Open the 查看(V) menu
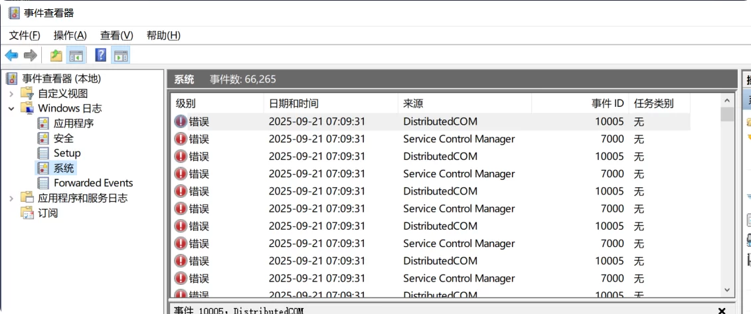751x314 pixels. click(x=116, y=35)
